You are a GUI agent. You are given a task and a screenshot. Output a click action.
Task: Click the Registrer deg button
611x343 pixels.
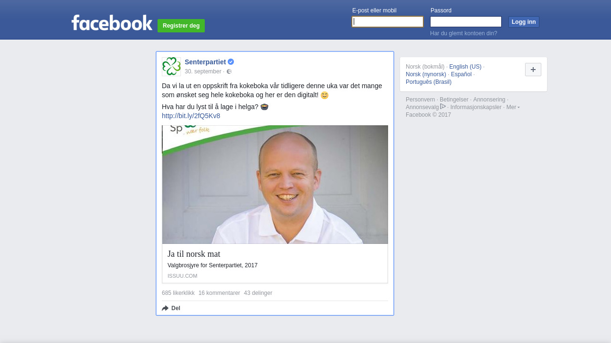pos(181,26)
